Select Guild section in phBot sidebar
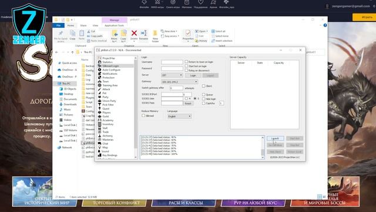 coord(106,117)
